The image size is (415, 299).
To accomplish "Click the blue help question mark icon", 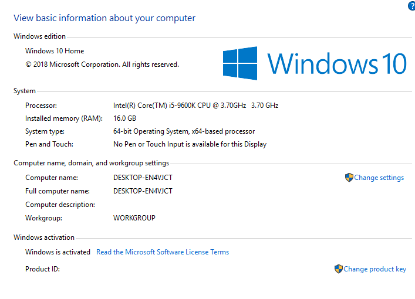I will point(411,5).
